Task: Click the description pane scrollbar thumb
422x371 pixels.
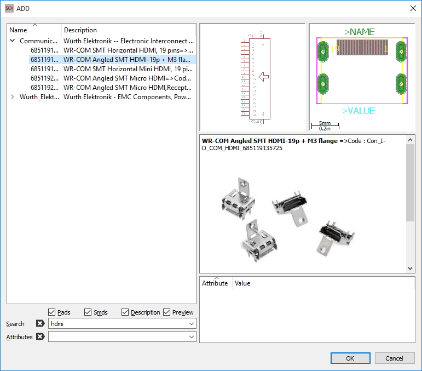Action: pos(410,182)
